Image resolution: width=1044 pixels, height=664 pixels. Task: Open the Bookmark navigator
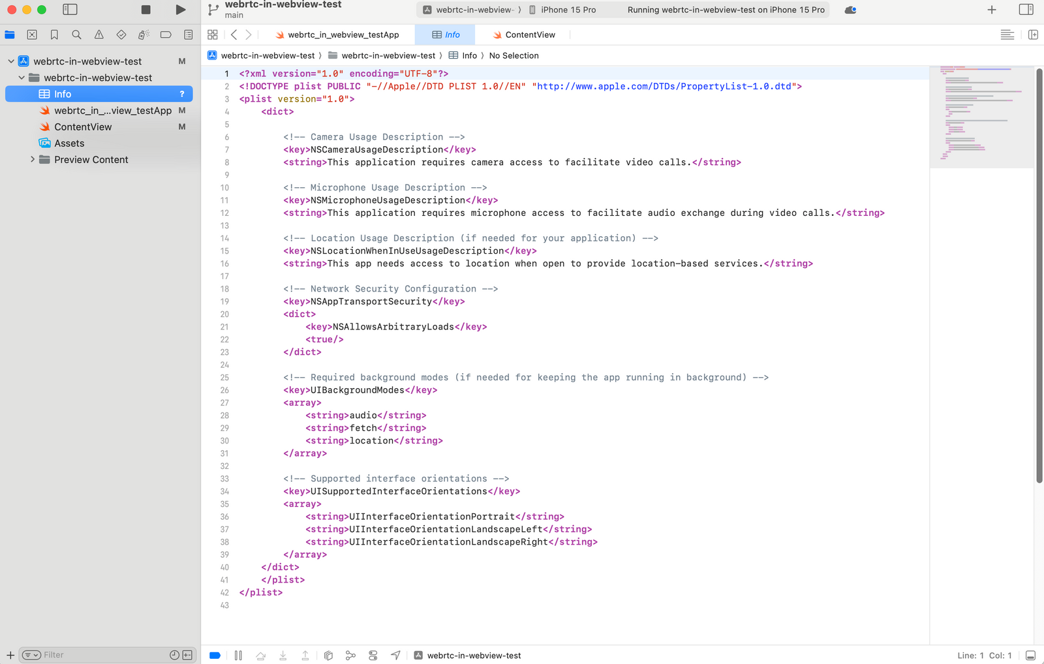tap(54, 35)
